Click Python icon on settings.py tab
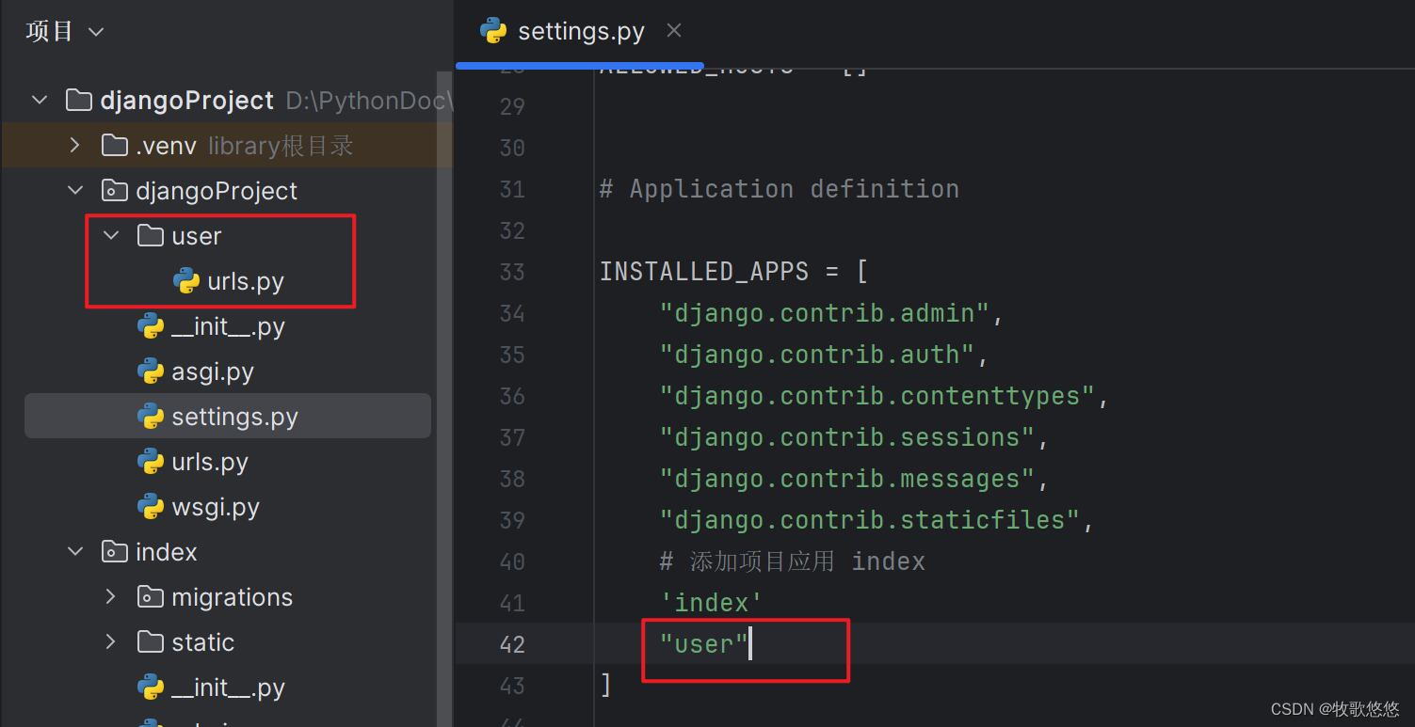 [493, 31]
